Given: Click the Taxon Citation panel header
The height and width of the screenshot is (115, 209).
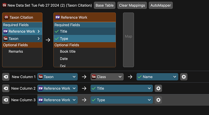Looking at the screenshot, I should pyautogui.click(x=22, y=17).
